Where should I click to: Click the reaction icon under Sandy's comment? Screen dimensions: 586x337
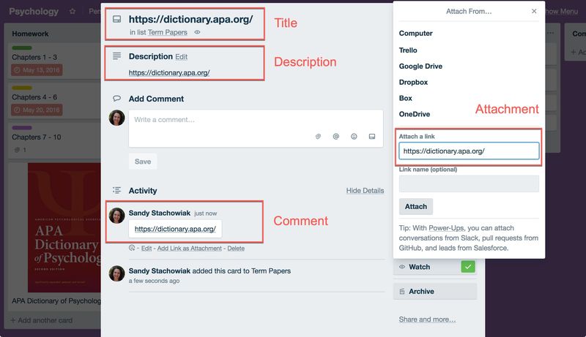pos(132,248)
